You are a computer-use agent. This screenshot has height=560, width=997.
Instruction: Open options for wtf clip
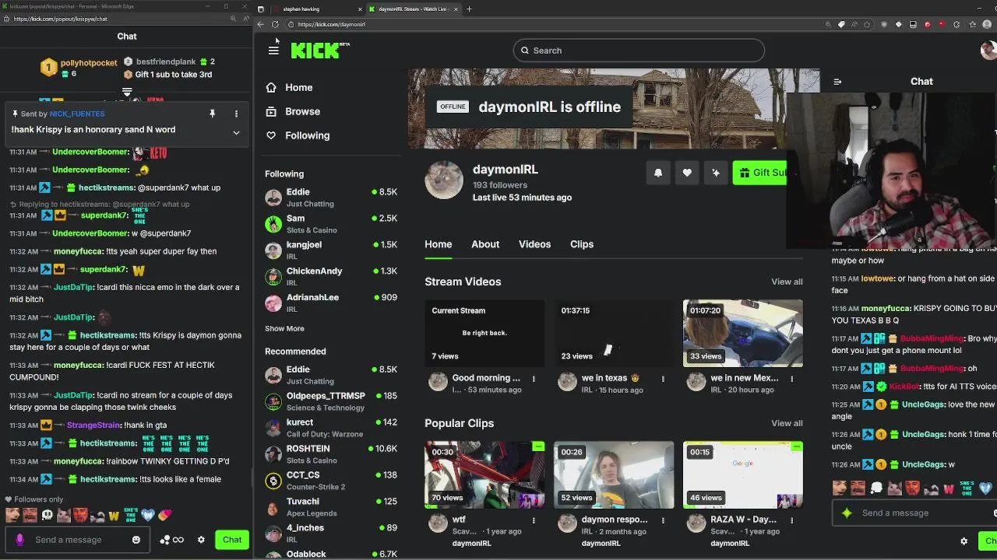(x=534, y=520)
